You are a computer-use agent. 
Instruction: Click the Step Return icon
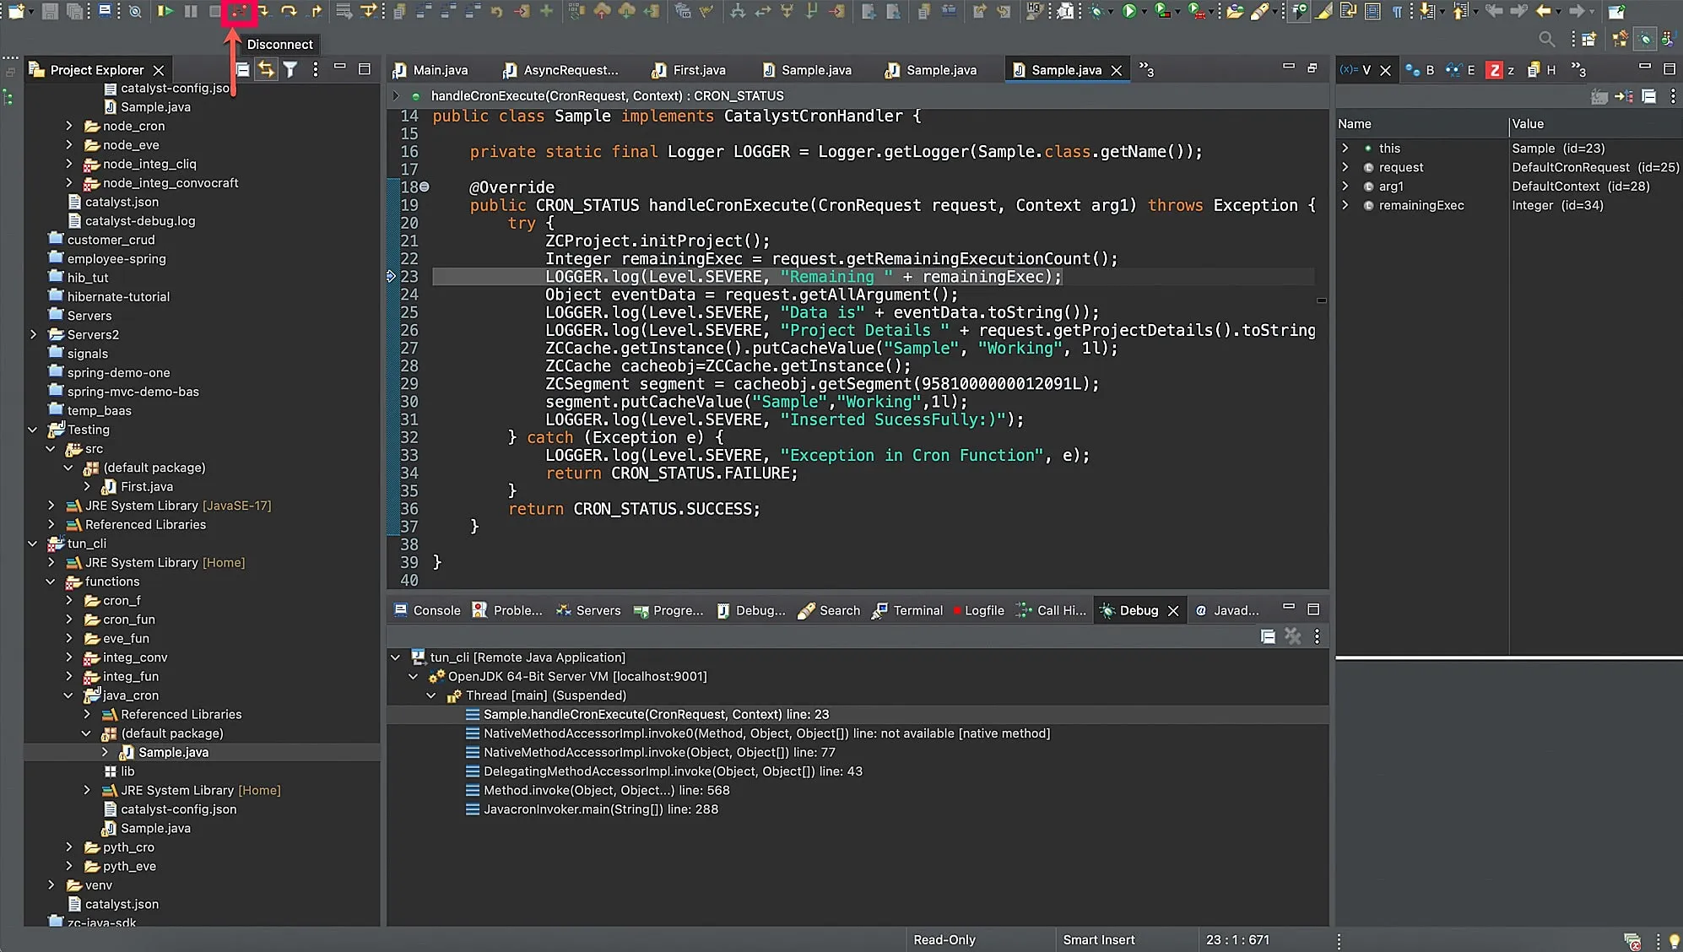tap(315, 12)
